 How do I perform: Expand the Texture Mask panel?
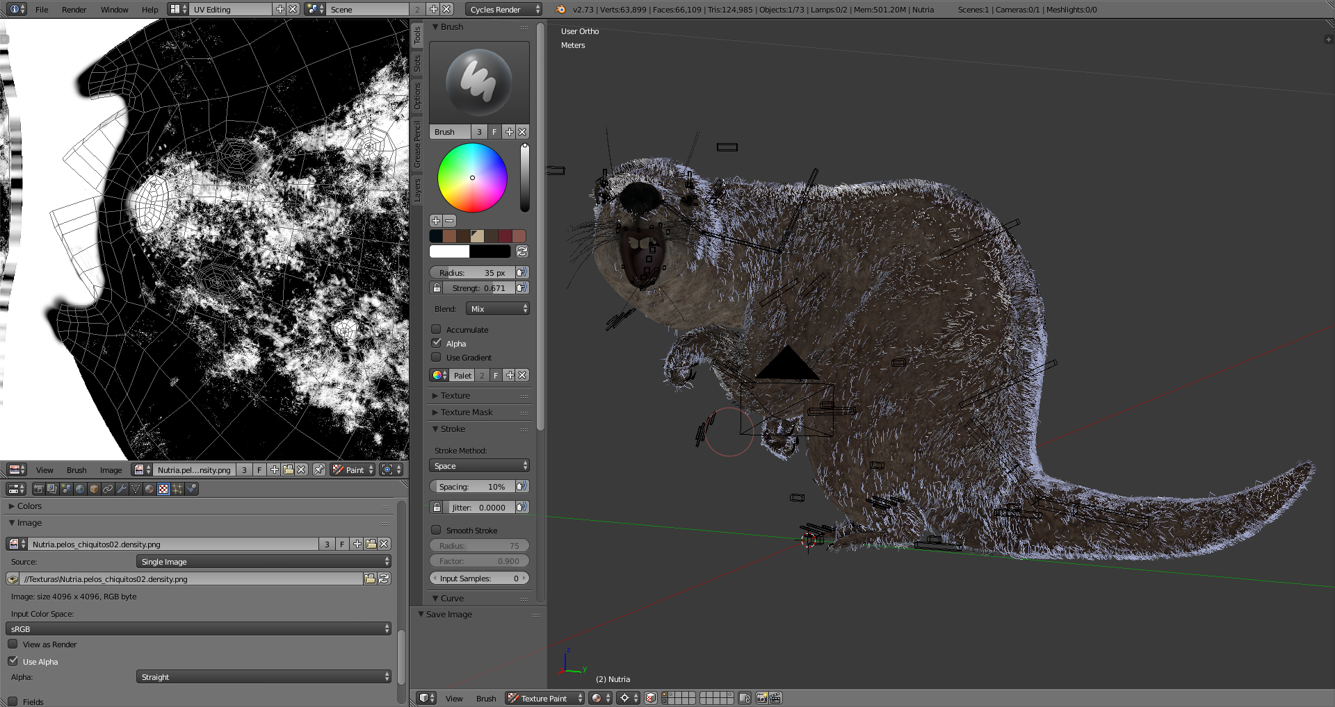[466, 412]
